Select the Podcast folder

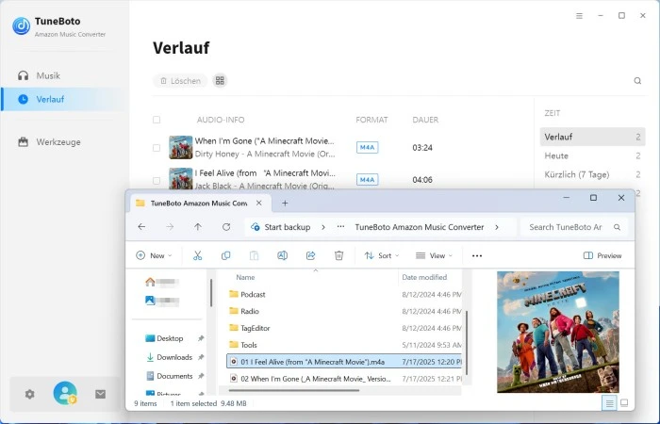(253, 294)
